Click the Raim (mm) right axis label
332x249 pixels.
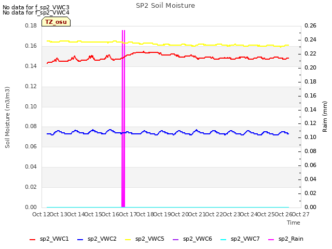(325, 117)
